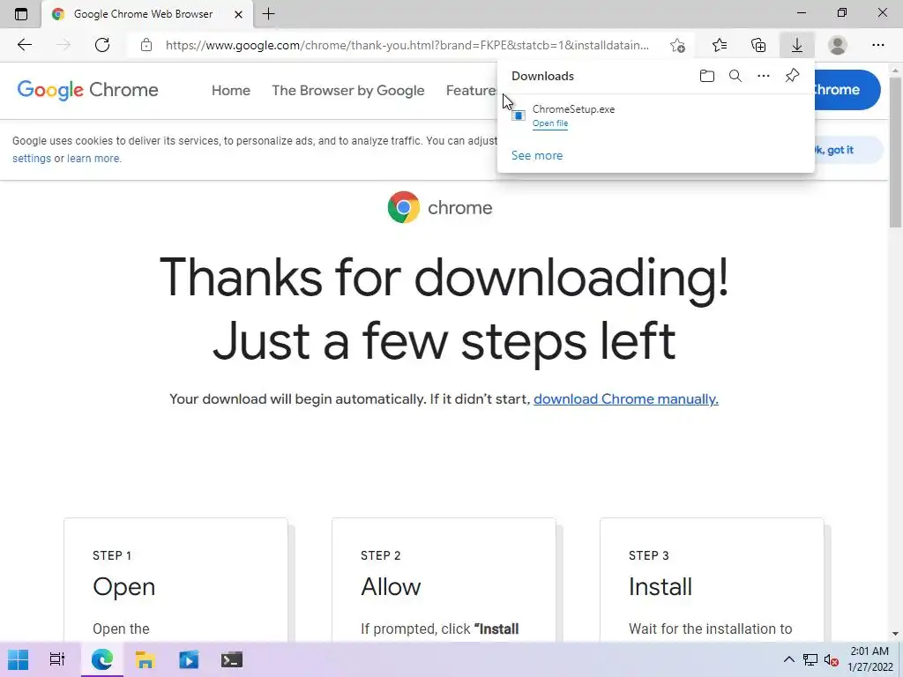The image size is (903, 677).
Task: Click the center chrome logo image
Action: click(x=440, y=207)
